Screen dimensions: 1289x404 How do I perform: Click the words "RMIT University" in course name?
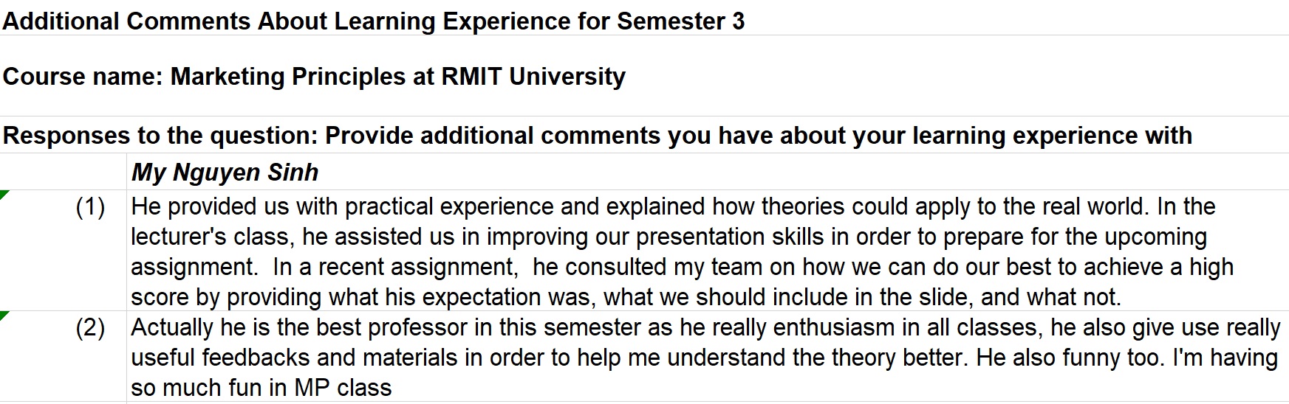click(533, 77)
